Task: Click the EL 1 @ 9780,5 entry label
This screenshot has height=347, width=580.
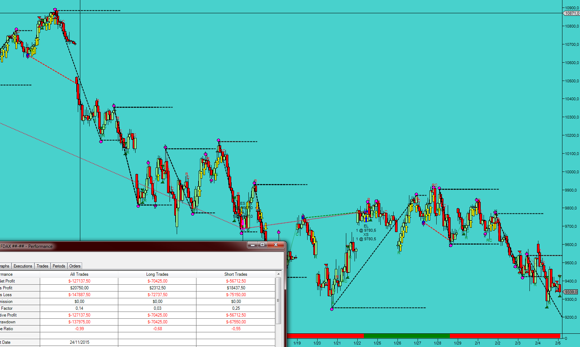Action: [x=366, y=228]
